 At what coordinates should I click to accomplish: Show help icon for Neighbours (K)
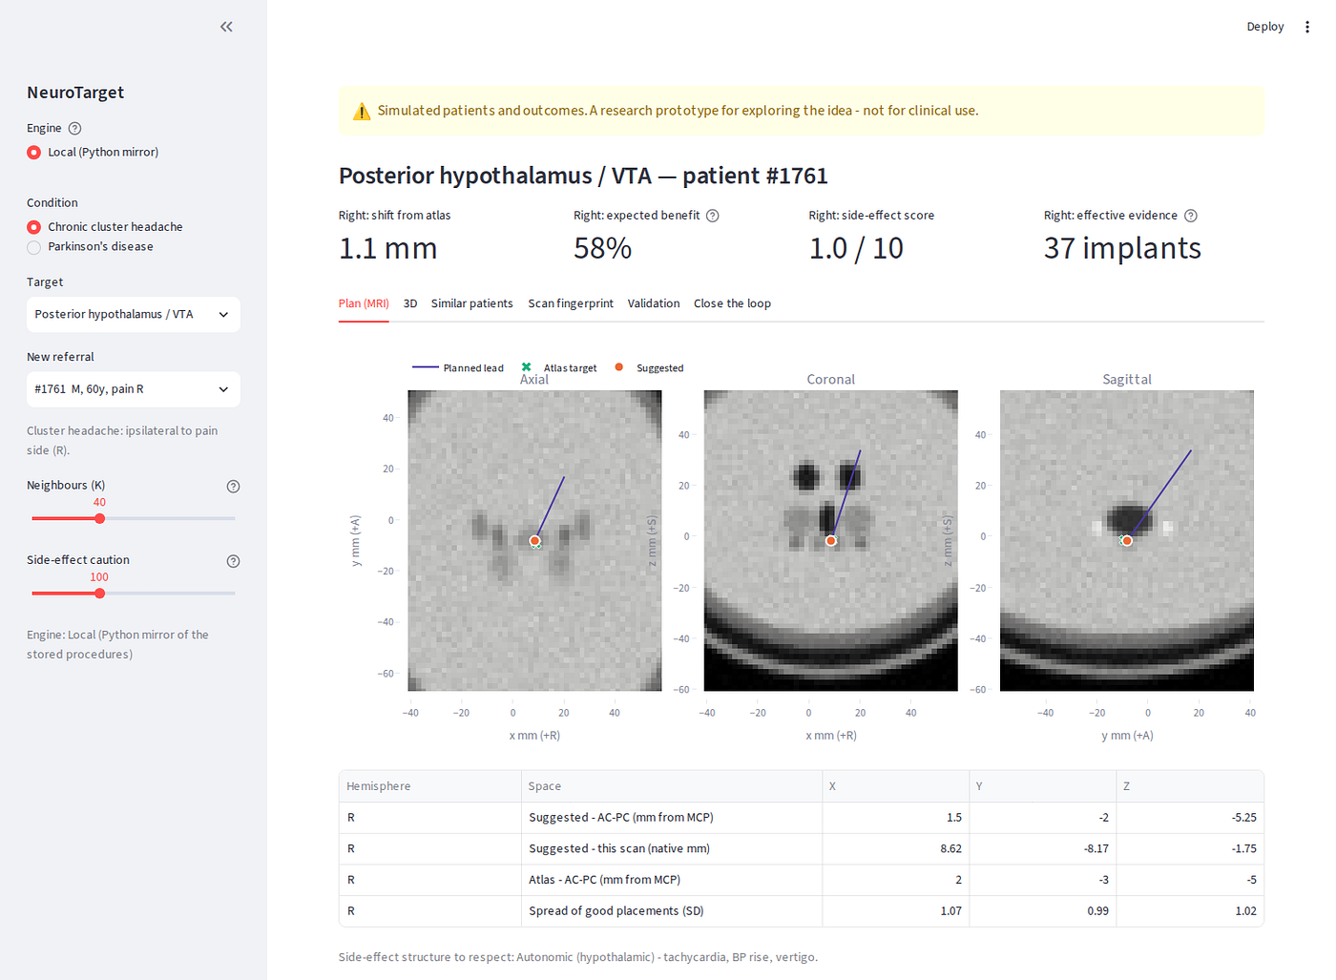click(233, 486)
